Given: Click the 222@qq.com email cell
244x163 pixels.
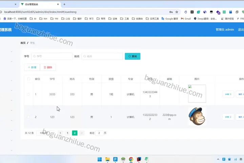Looking at the screenshot, I should coord(169,117).
